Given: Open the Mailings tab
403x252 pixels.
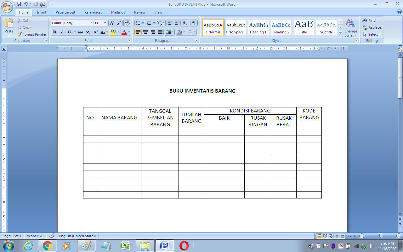Looking at the screenshot, I should pyautogui.click(x=118, y=12).
